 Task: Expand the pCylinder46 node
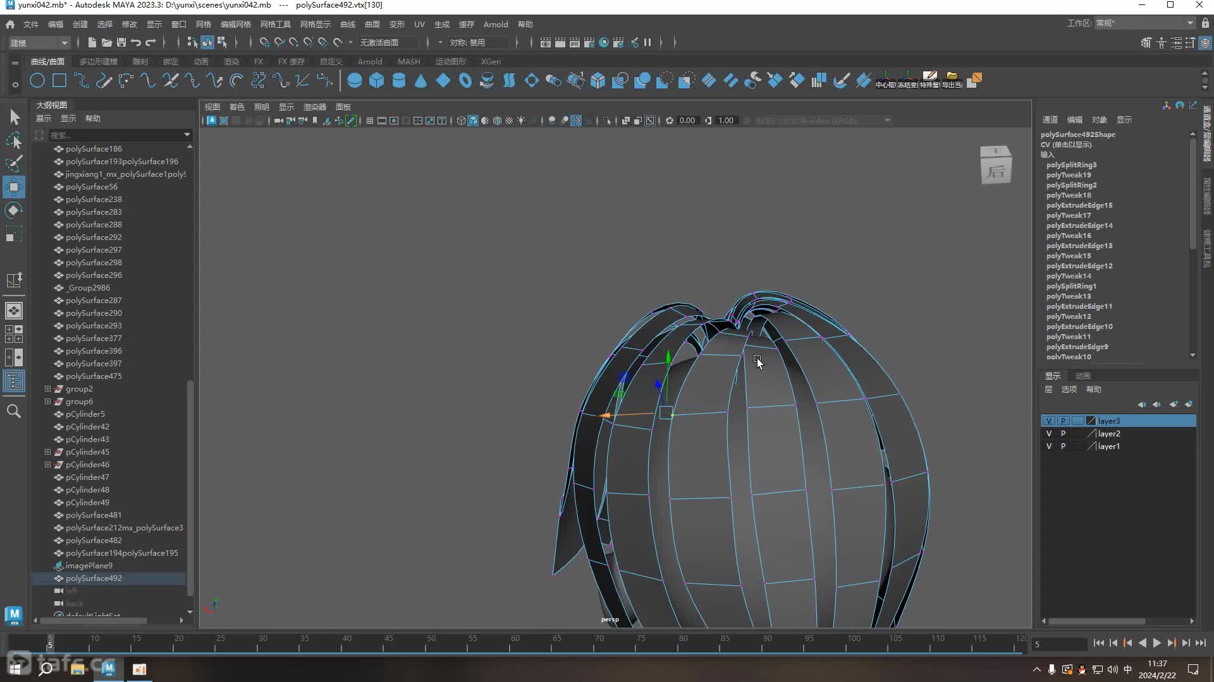pyautogui.click(x=47, y=465)
